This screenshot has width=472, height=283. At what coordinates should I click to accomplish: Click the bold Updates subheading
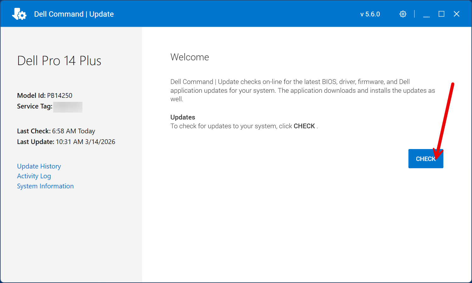pos(183,117)
